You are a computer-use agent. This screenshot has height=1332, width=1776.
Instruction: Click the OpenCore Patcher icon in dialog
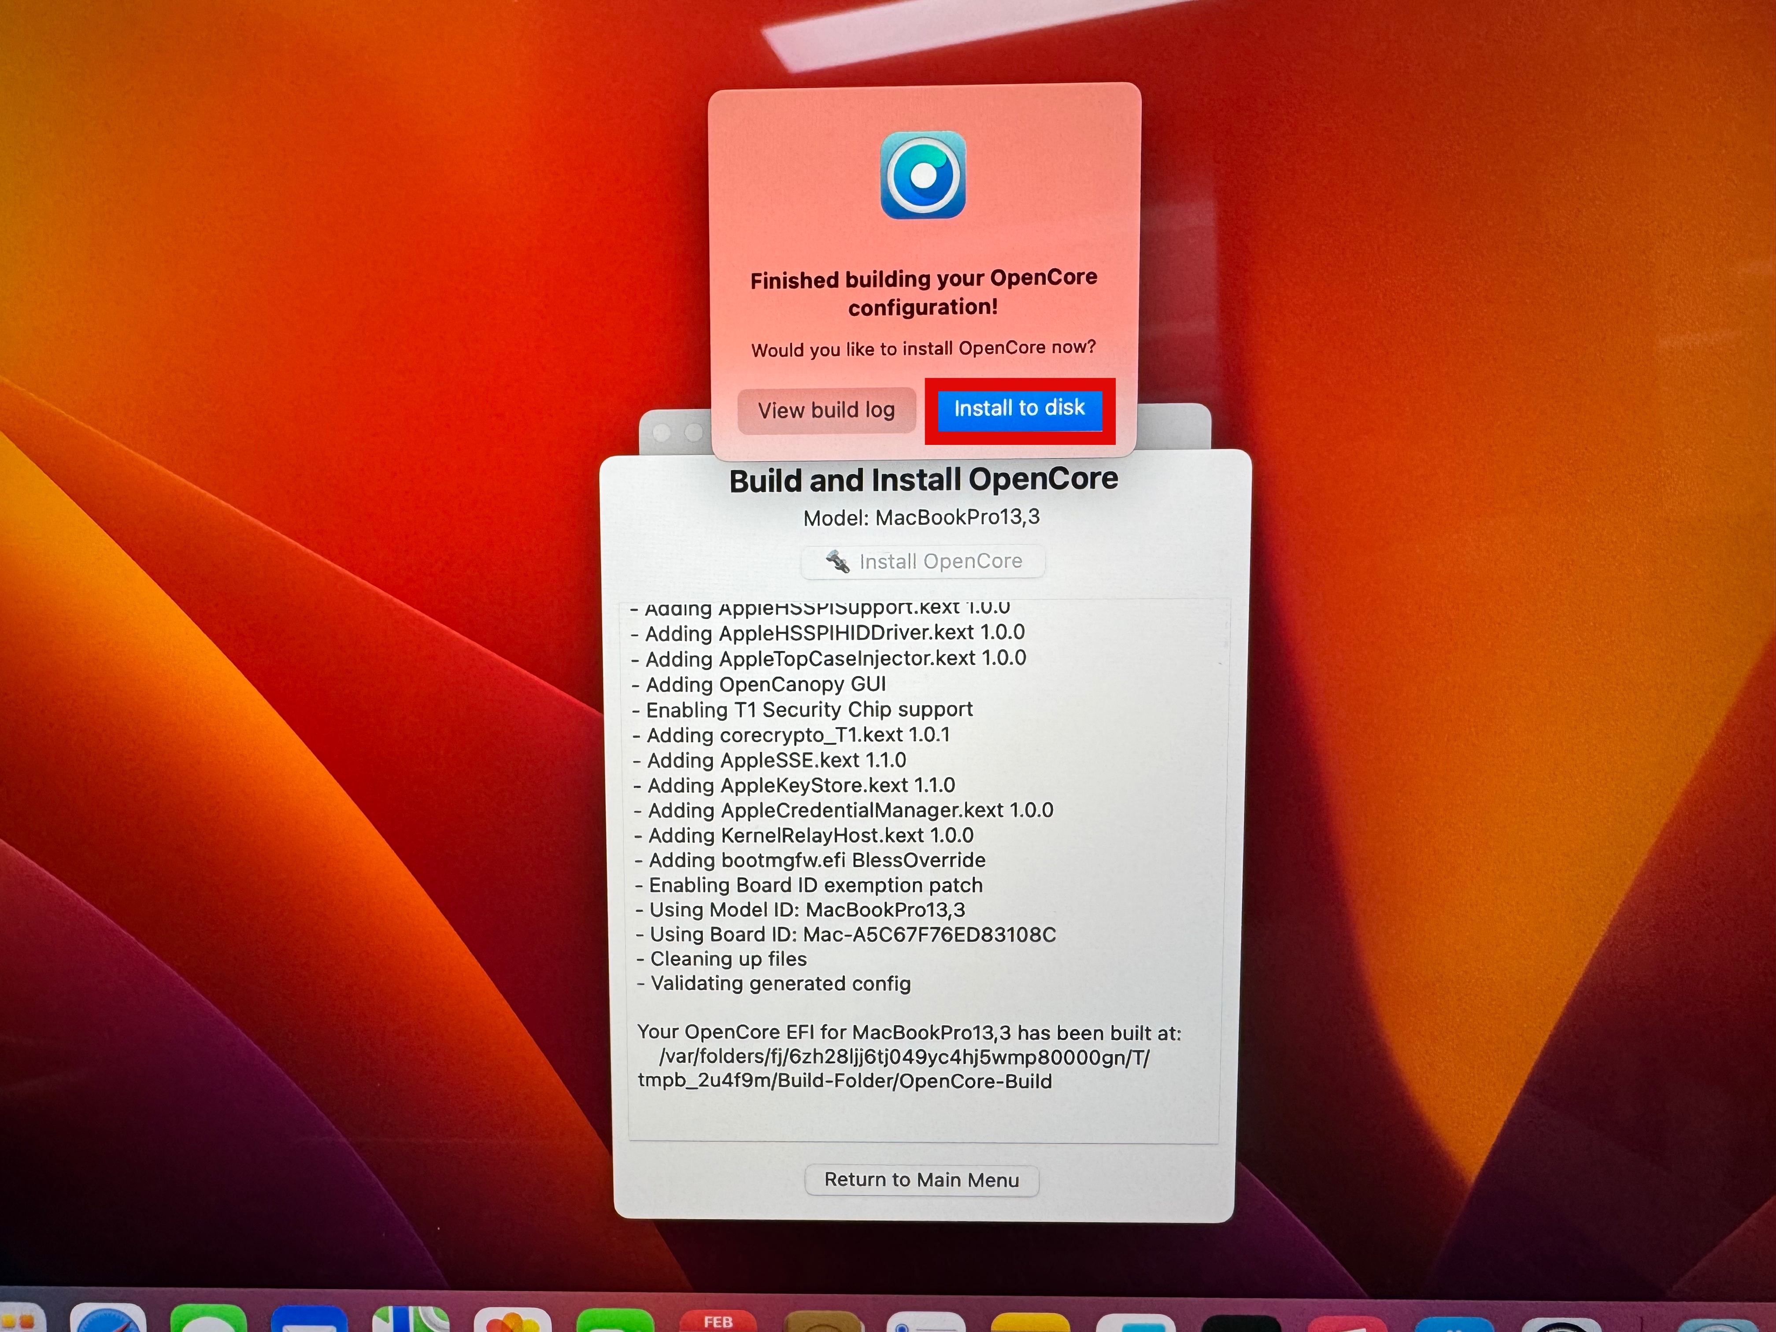923,175
